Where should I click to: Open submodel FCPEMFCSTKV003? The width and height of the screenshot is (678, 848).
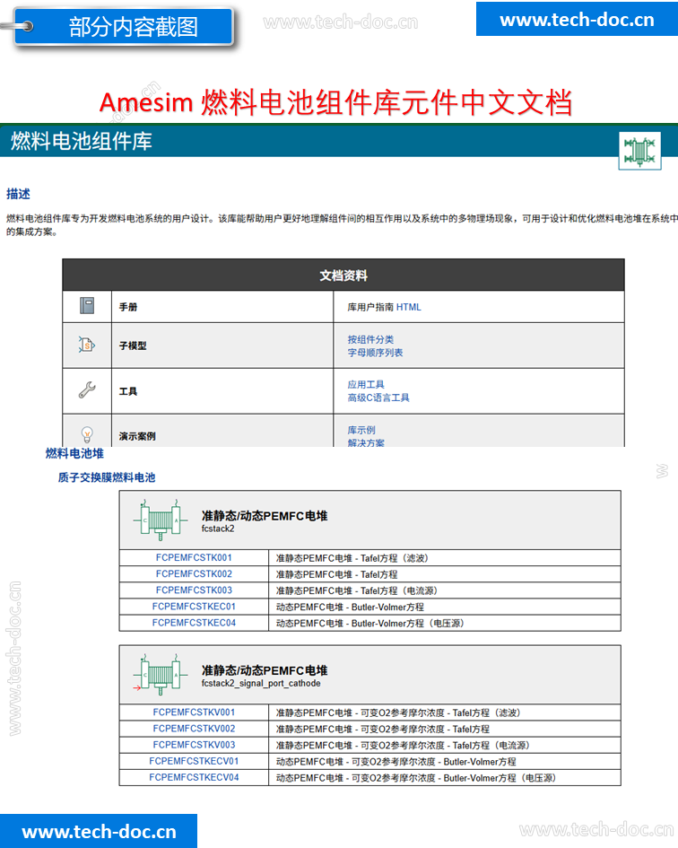pyautogui.click(x=194, y=745)
